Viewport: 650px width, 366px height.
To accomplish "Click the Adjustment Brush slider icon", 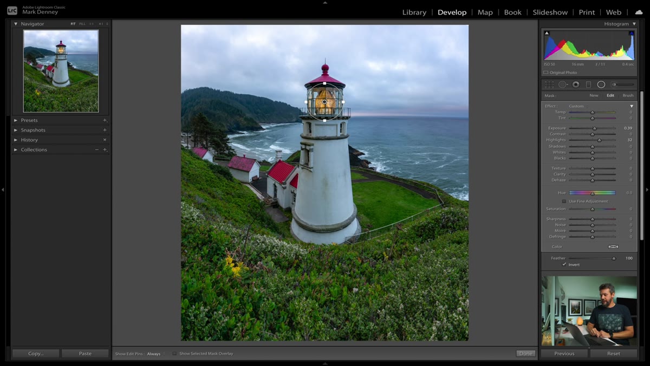I will (x=622, y=84).
